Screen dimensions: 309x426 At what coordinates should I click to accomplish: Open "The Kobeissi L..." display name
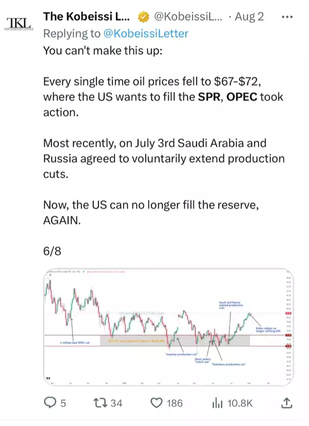(88, 17)
